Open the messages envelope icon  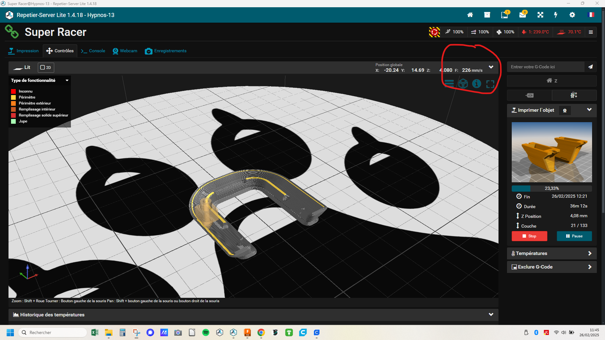click(x=523, y=15)
